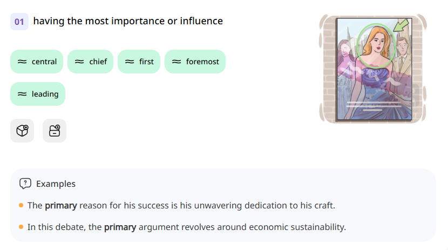Open the "leading" synonym chip
448x250 pixels.
tap(38, 94)
